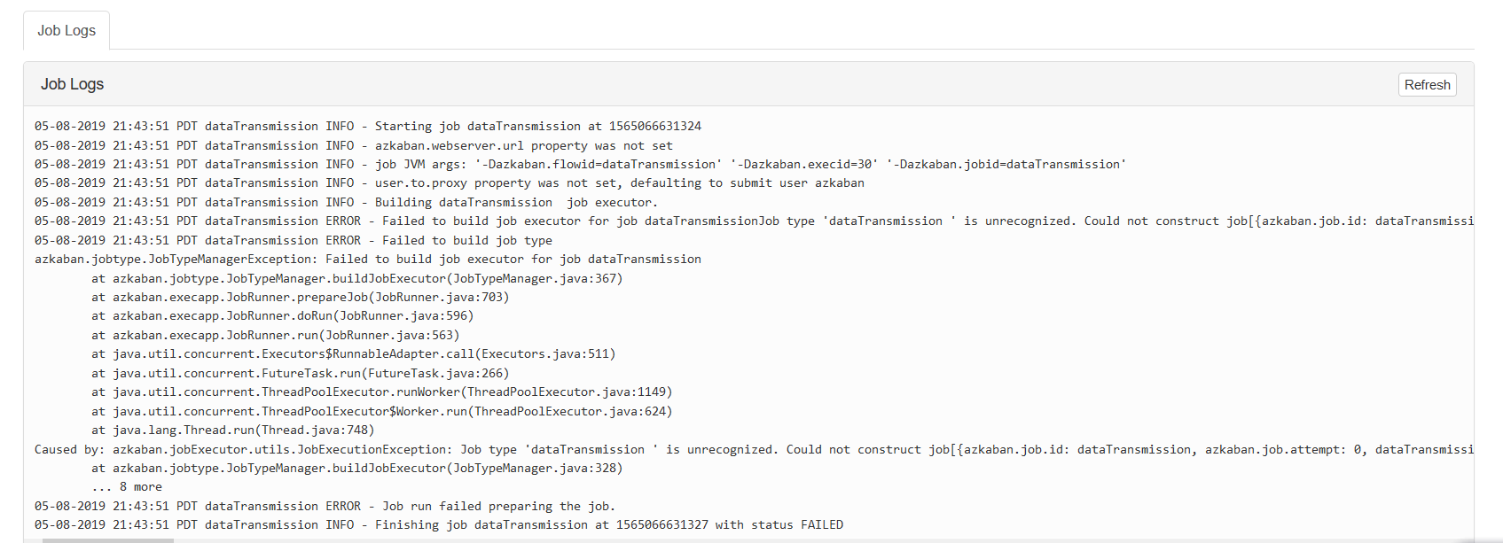Click the '... 8 more' line
This screenshot has width=1503, height=543.
tap(127, 487)
